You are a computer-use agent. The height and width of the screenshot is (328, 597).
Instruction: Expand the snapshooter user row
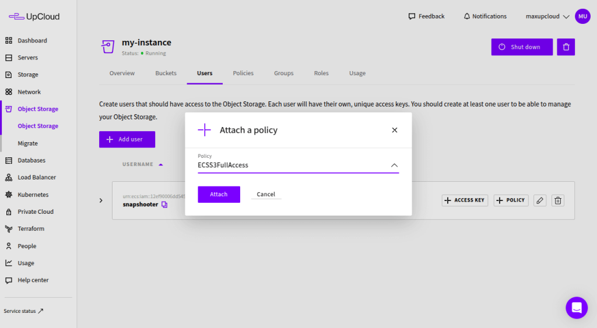101,200
